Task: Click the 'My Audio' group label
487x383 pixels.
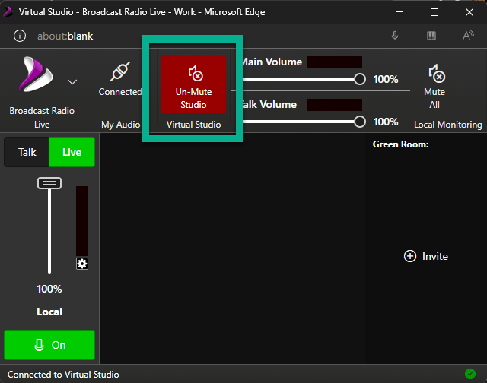Action: coord(121,125)
